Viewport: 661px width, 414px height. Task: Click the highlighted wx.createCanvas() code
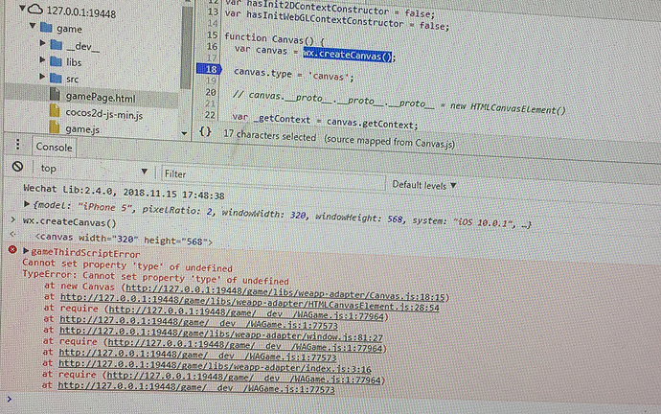click(x=348, y=56)
